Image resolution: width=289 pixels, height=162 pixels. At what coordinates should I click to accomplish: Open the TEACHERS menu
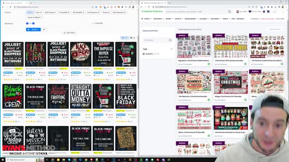point(215,19)
